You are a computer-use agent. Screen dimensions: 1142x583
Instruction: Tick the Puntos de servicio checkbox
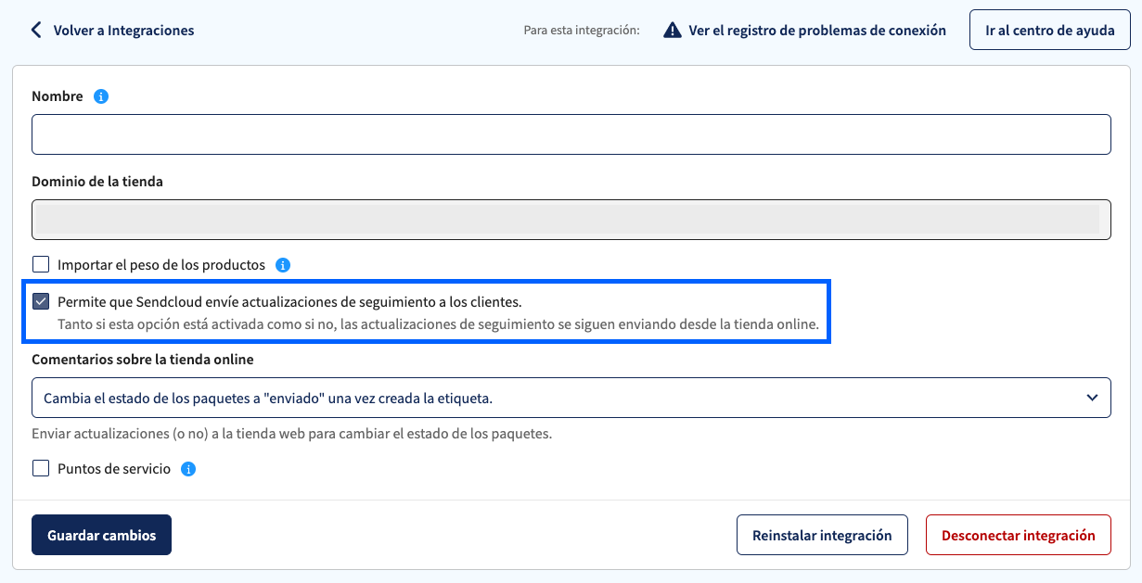(x=41, y=469)
